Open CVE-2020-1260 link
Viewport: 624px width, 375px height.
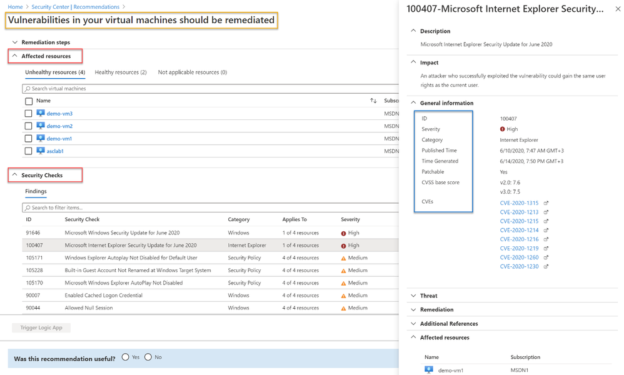coord(519,257)
